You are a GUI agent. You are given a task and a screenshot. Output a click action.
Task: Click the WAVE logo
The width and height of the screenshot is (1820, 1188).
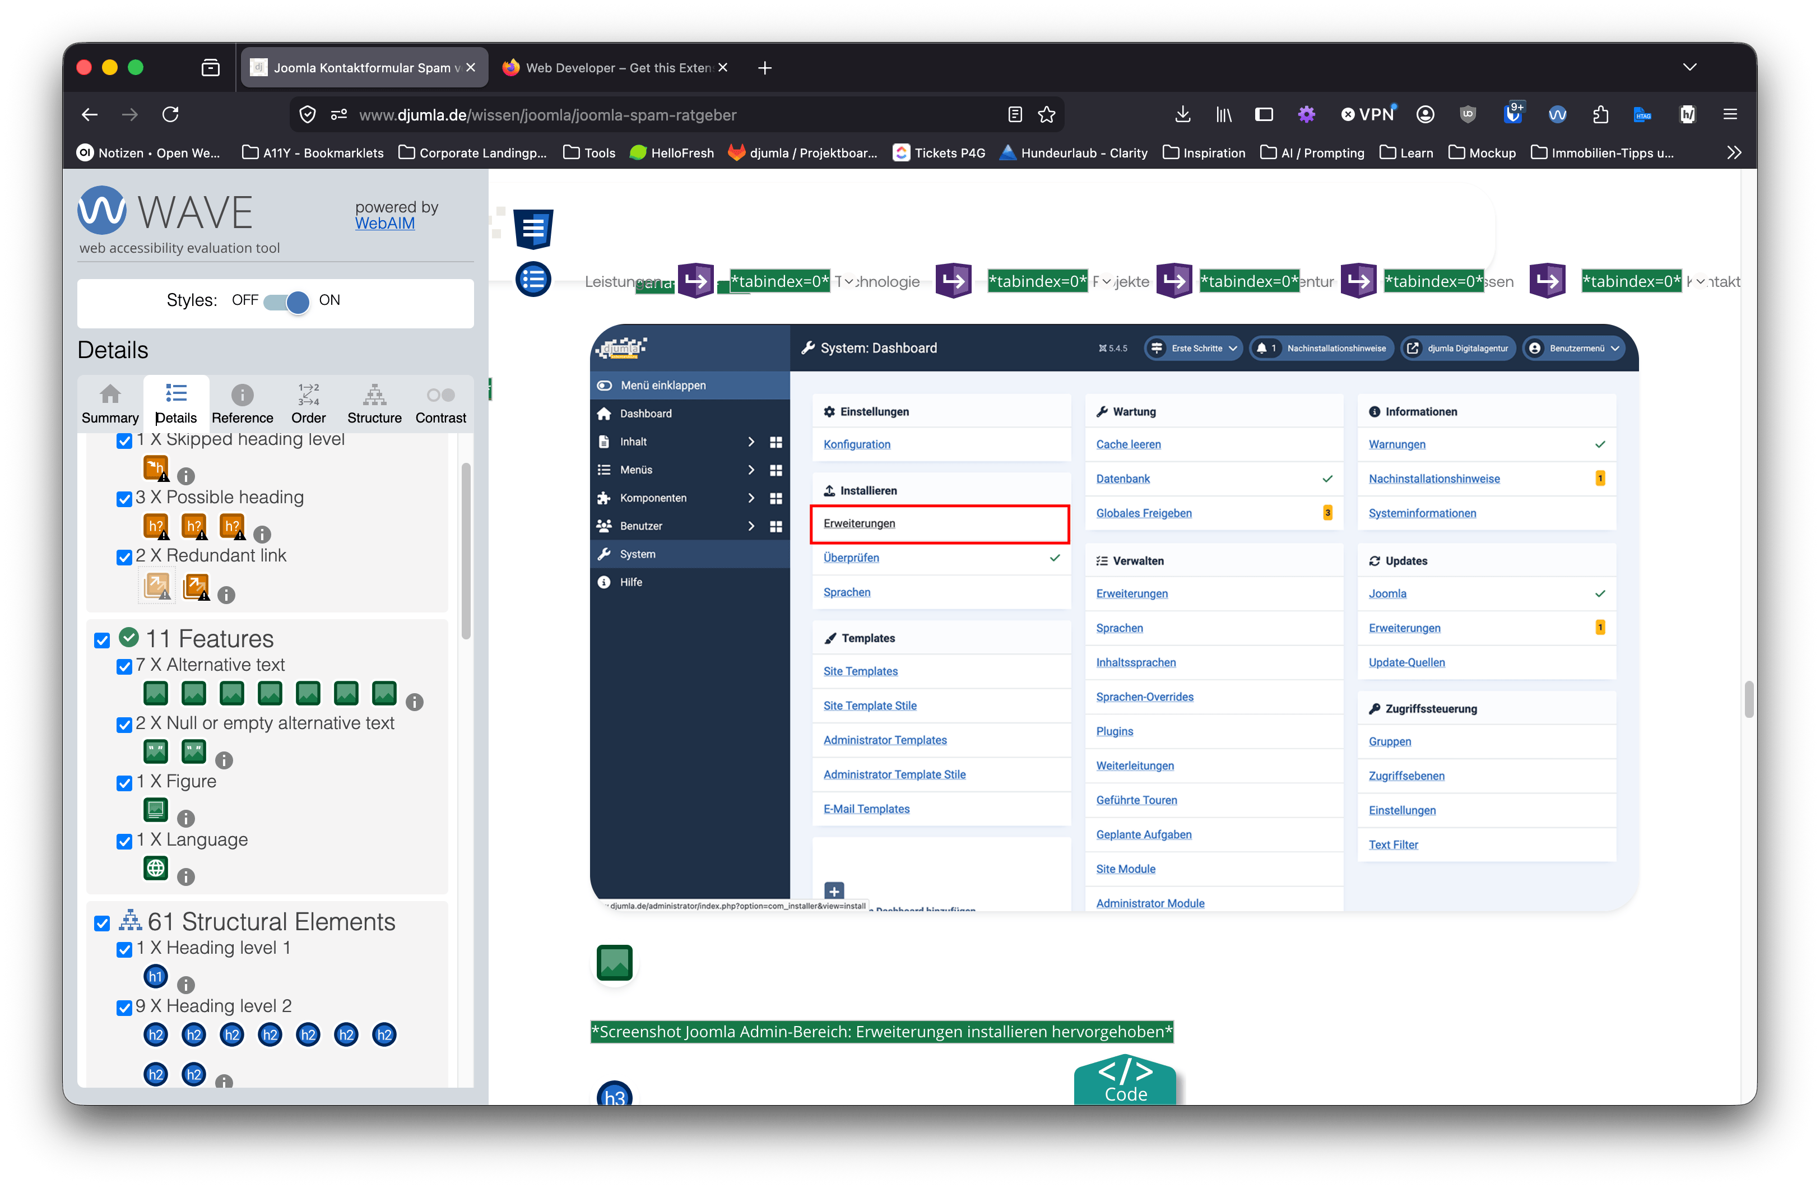click(x=165, y=210)
